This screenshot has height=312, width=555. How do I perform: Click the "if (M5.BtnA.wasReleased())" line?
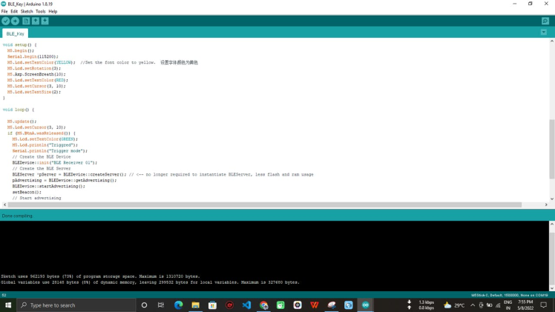click(x=42, y=133)
